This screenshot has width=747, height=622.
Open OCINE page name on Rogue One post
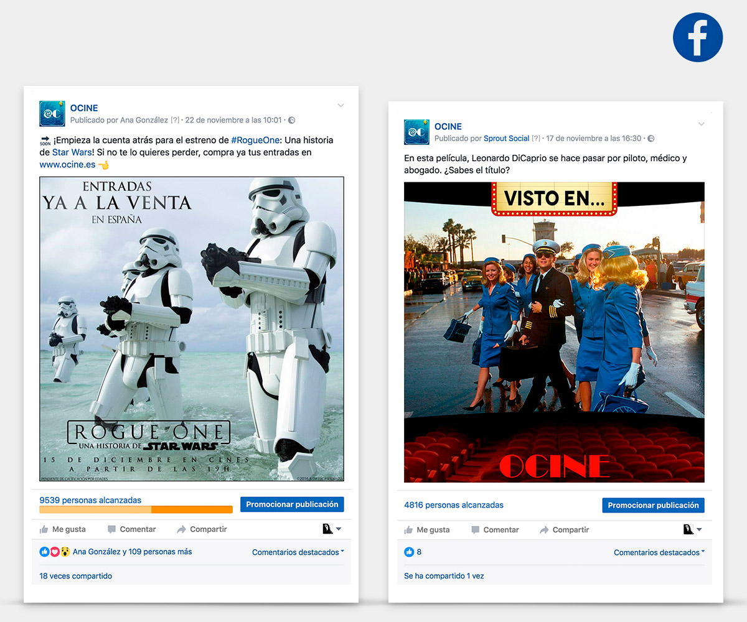point(84,108)
